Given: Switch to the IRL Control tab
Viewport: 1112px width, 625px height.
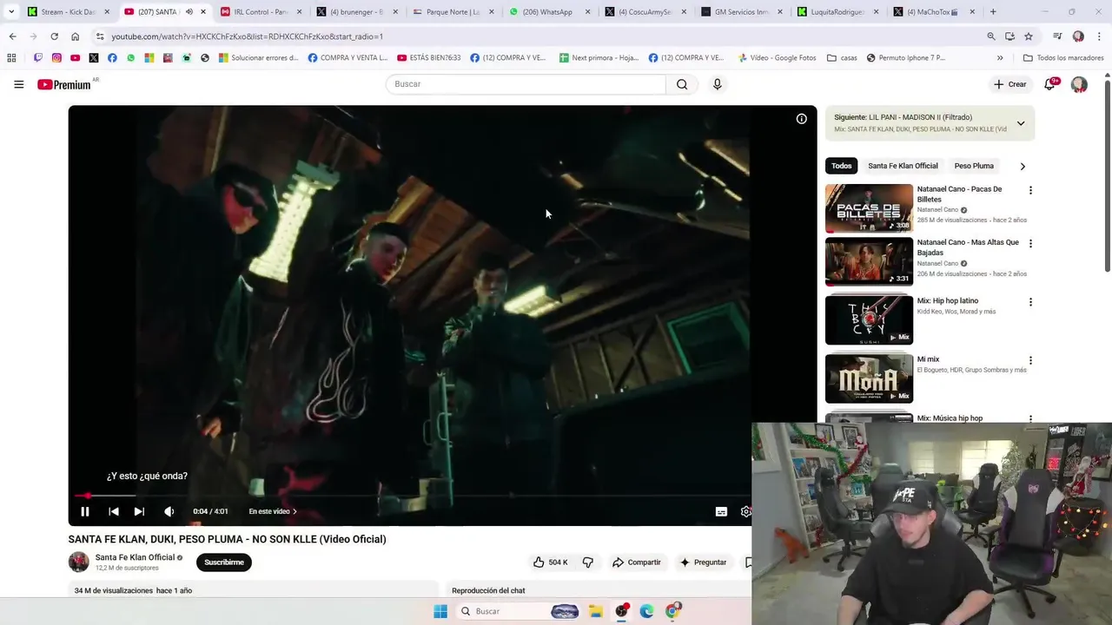Looking at the screenshot, I should 260,12.
